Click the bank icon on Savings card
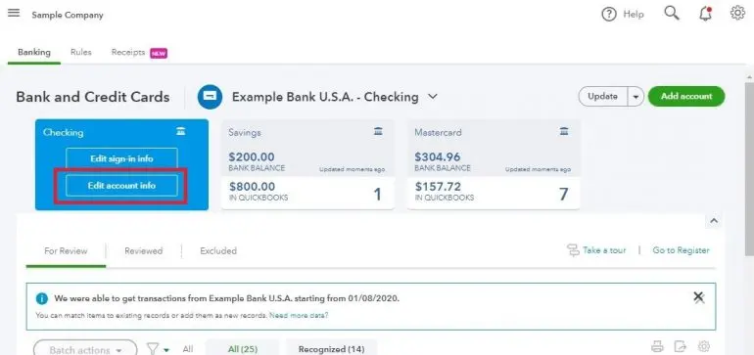The image size is (754, 355). [378, 131]
